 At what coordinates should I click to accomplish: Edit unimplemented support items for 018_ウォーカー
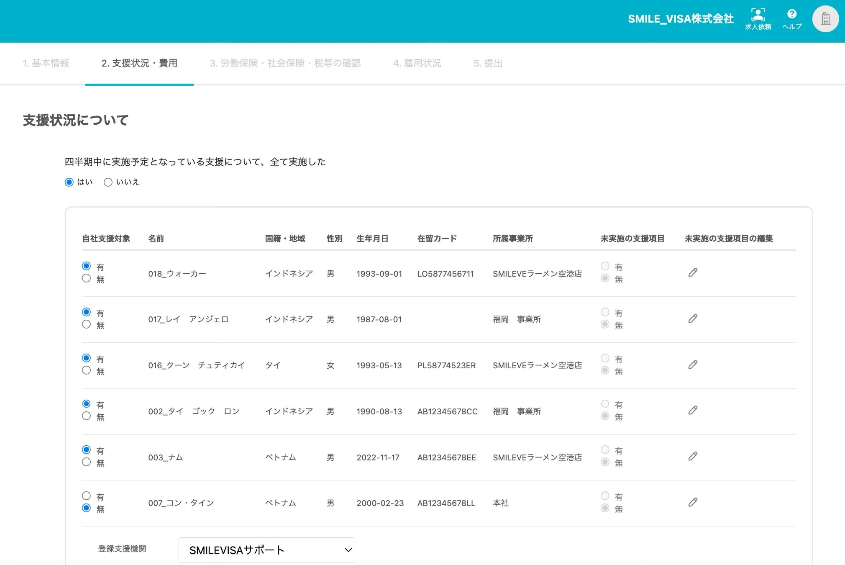click(x=693, y=273)
